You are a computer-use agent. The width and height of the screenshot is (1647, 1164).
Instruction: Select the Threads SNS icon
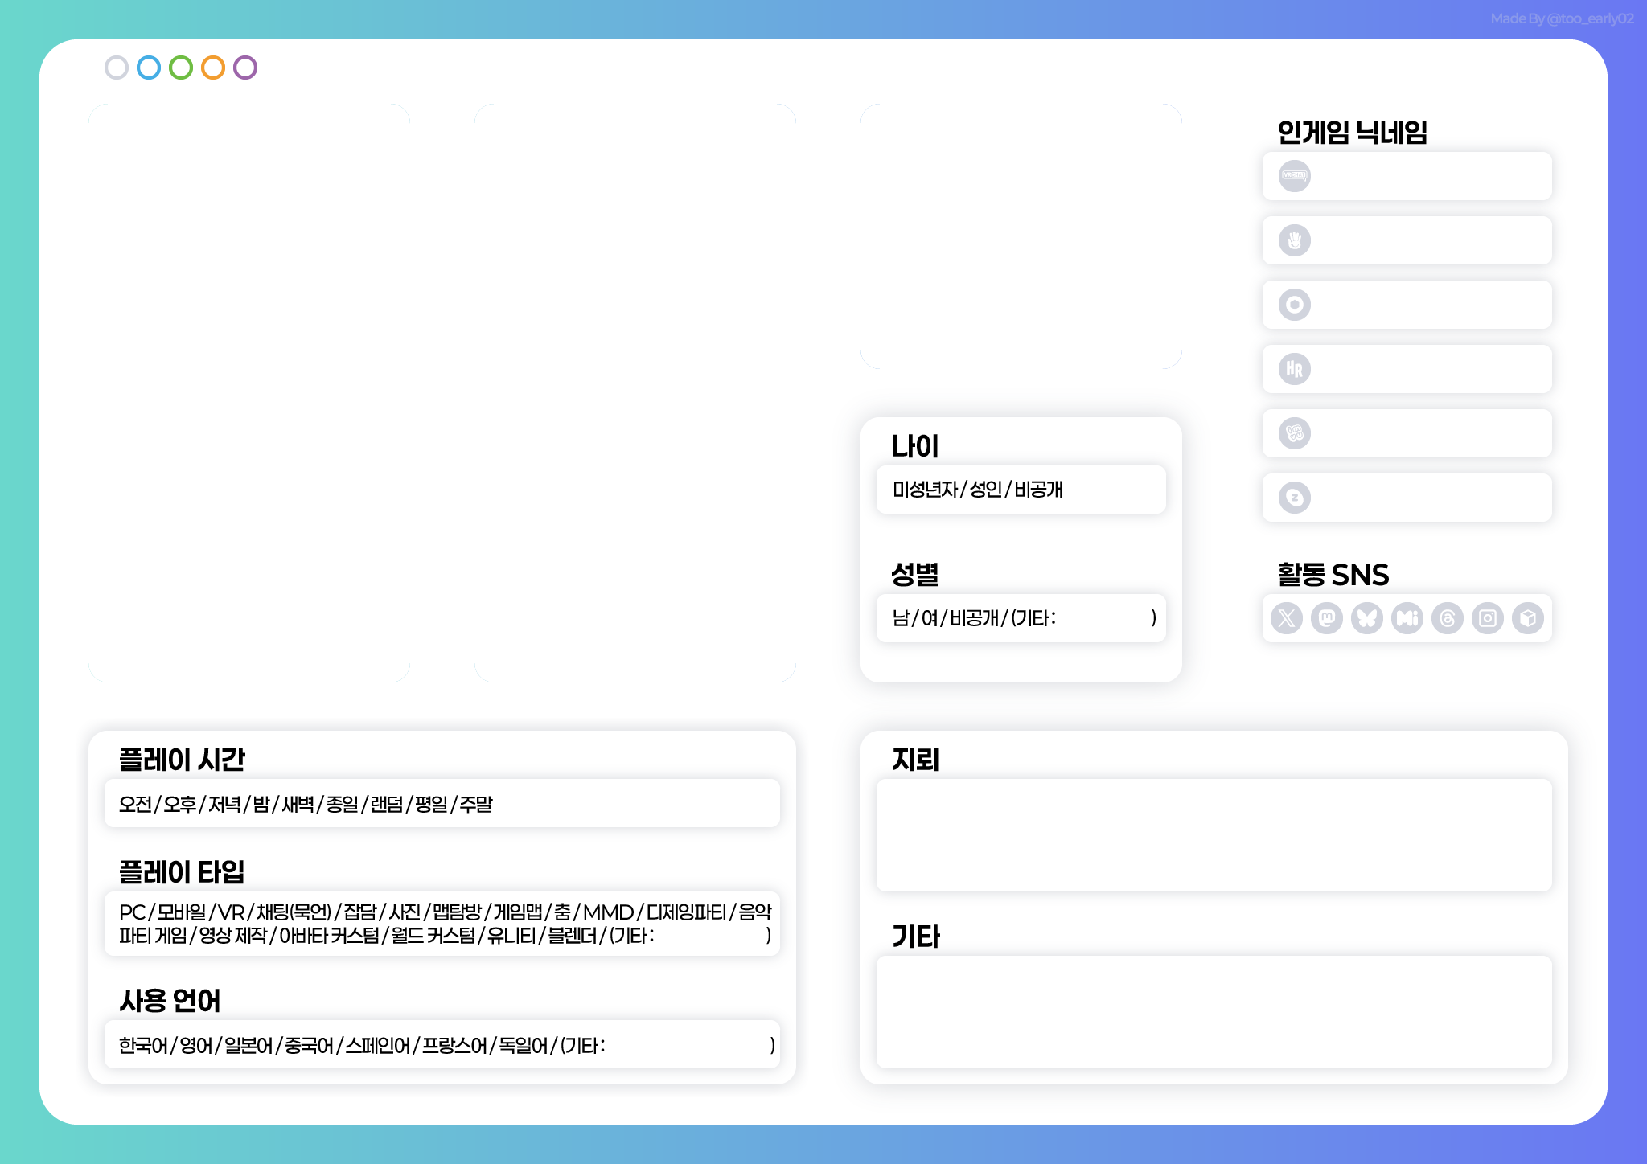pos(1447,618)
